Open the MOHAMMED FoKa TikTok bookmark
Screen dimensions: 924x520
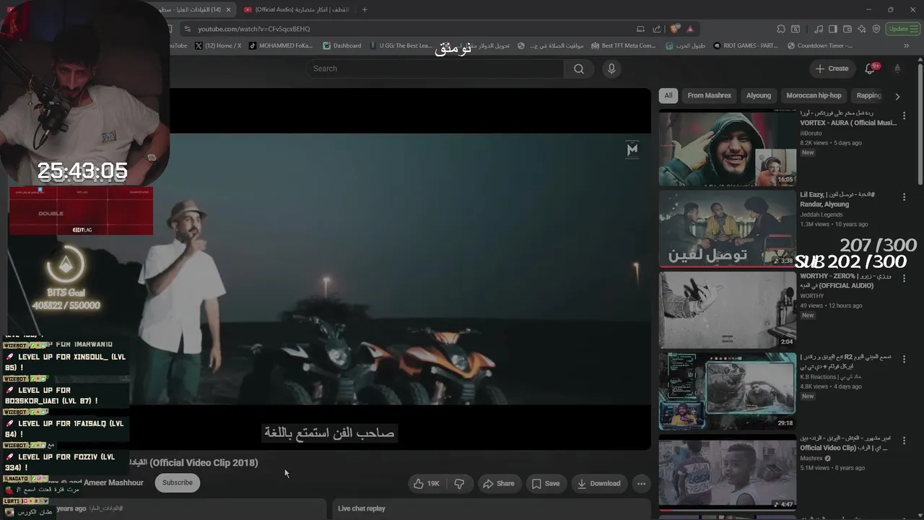point(281,45)
